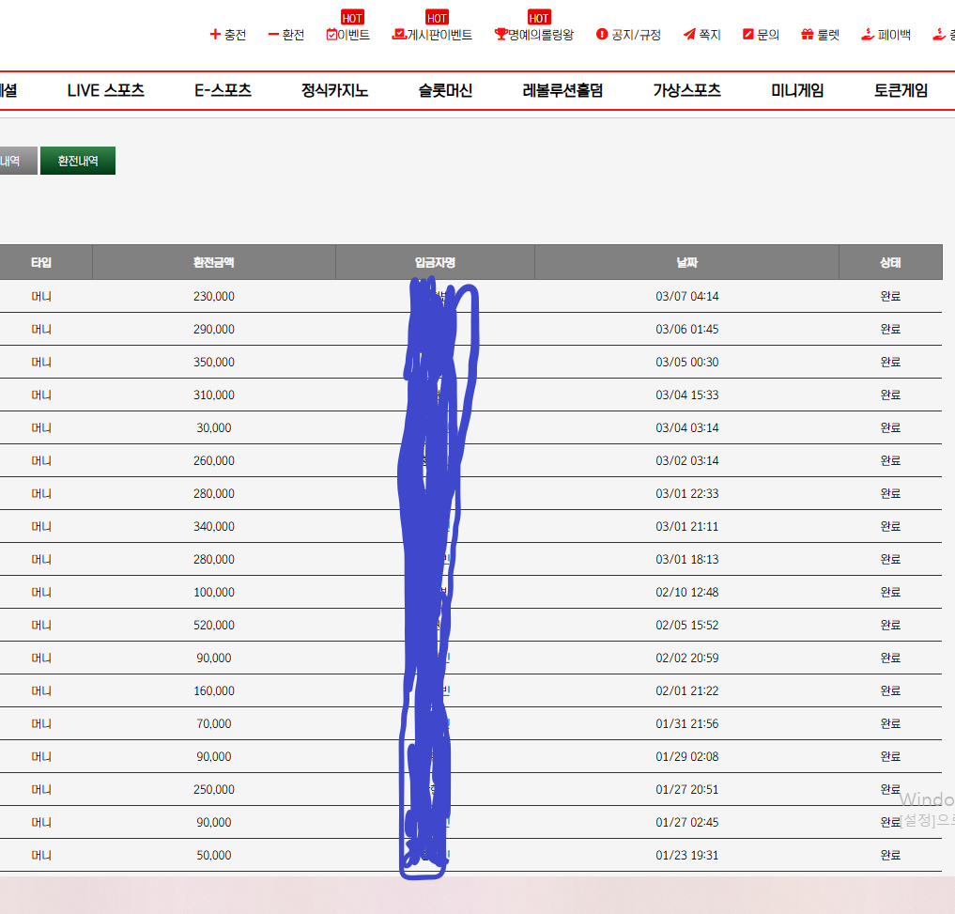Click the 환전금액 column header
This screenshot has width=955, height=914.
click(x=214, y=263)
